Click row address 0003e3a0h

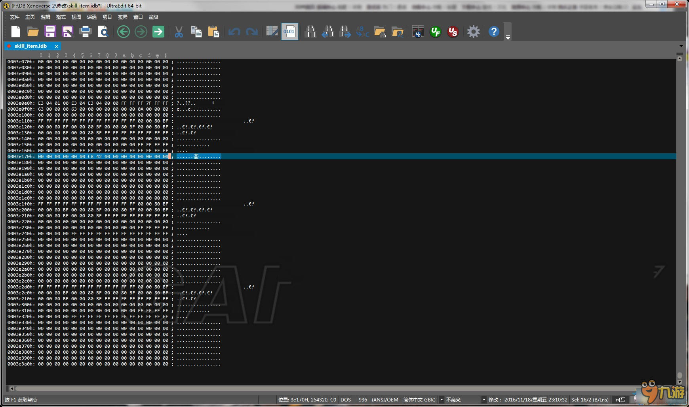[21, 364]
